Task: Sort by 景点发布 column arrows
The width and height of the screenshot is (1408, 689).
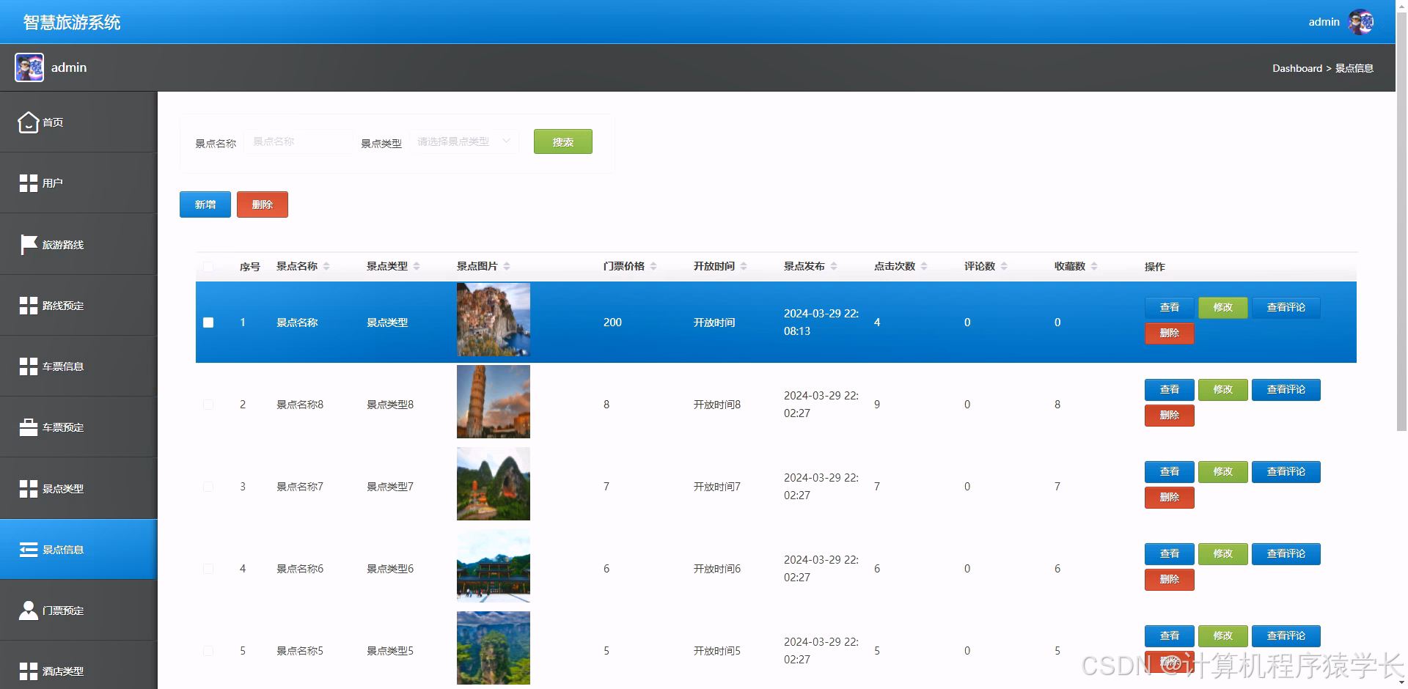Action: tap(834, 266)
